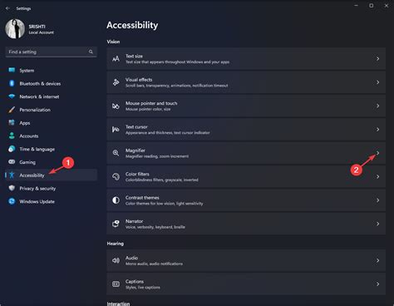Click the Windows Update icon
The image size is (394, 306).
pos(12,201)
